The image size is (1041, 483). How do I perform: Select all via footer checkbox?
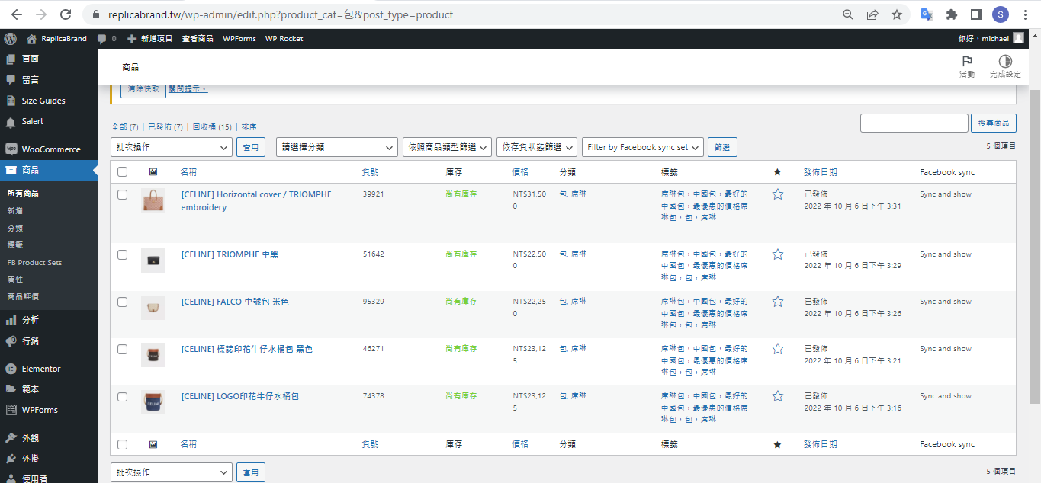coord(122,444)
